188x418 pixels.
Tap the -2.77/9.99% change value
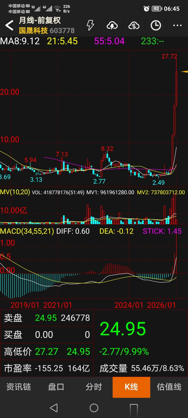point(124,352)
